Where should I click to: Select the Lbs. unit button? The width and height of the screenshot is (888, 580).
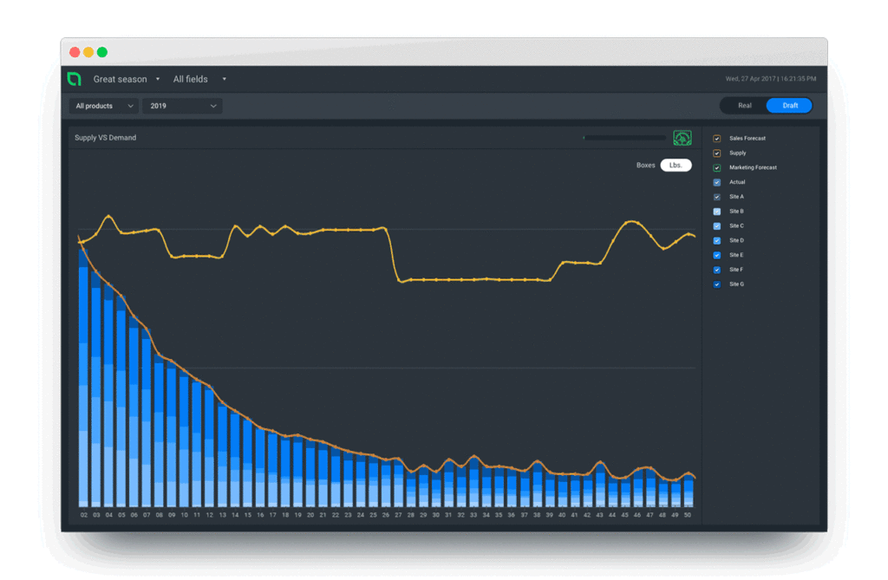coord(676,165)
